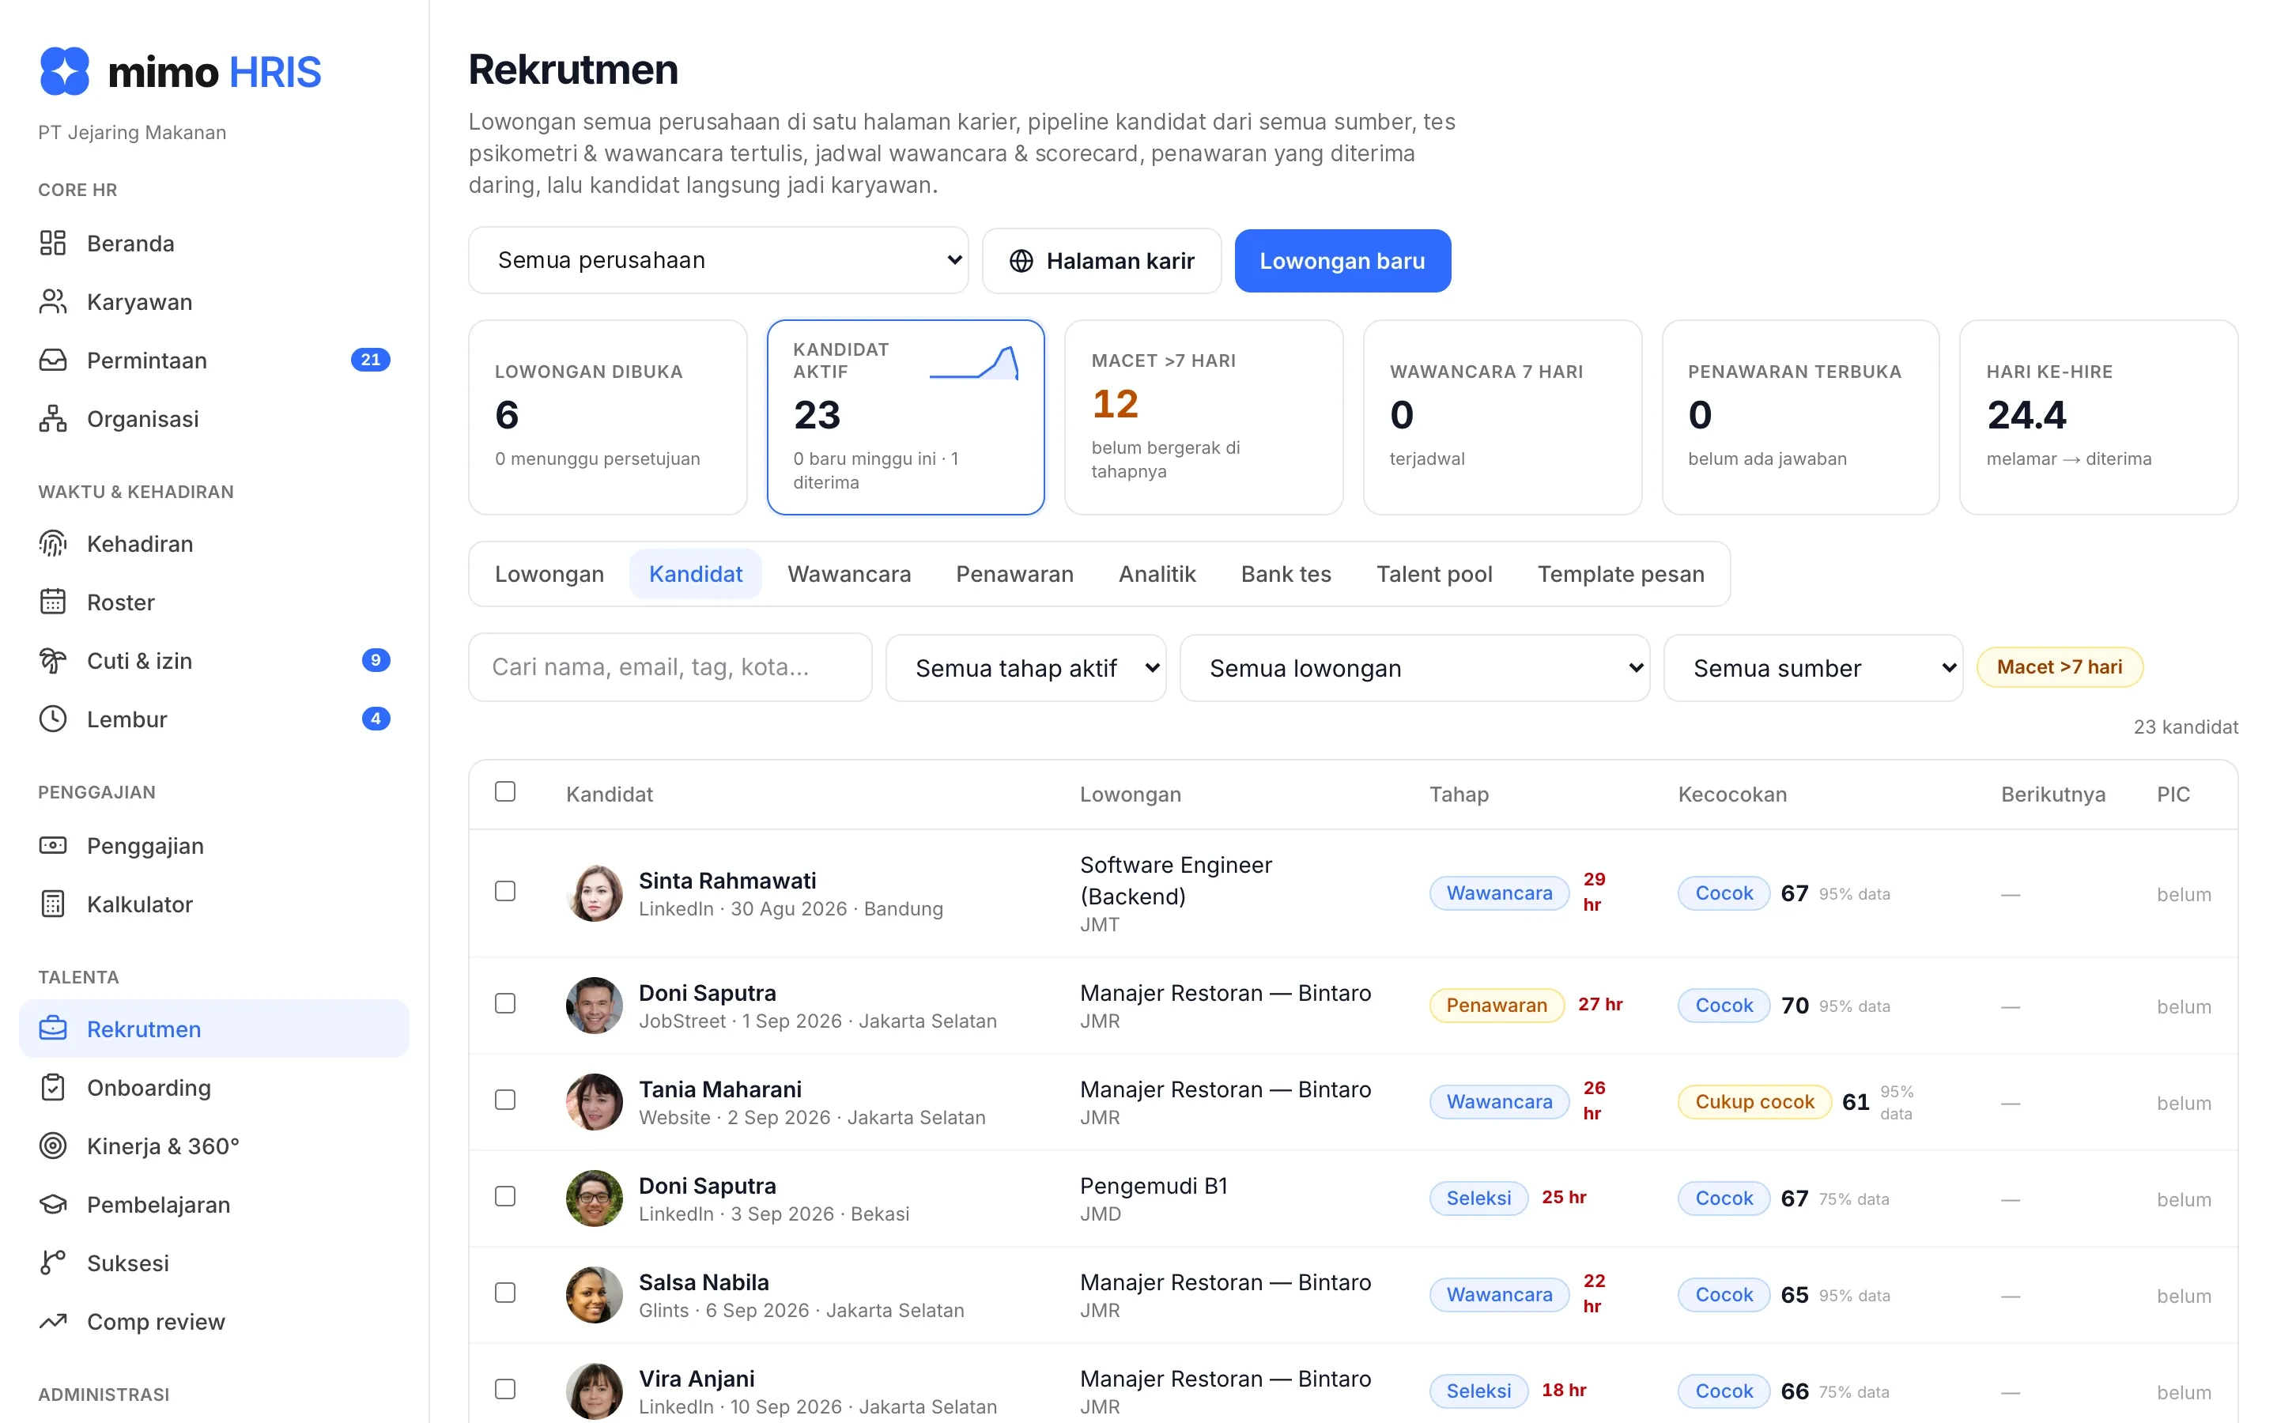2277x1423 pixels.
Task: Open Comp review trending icon
Action: pyautogui.click(x=53, y=1320)
